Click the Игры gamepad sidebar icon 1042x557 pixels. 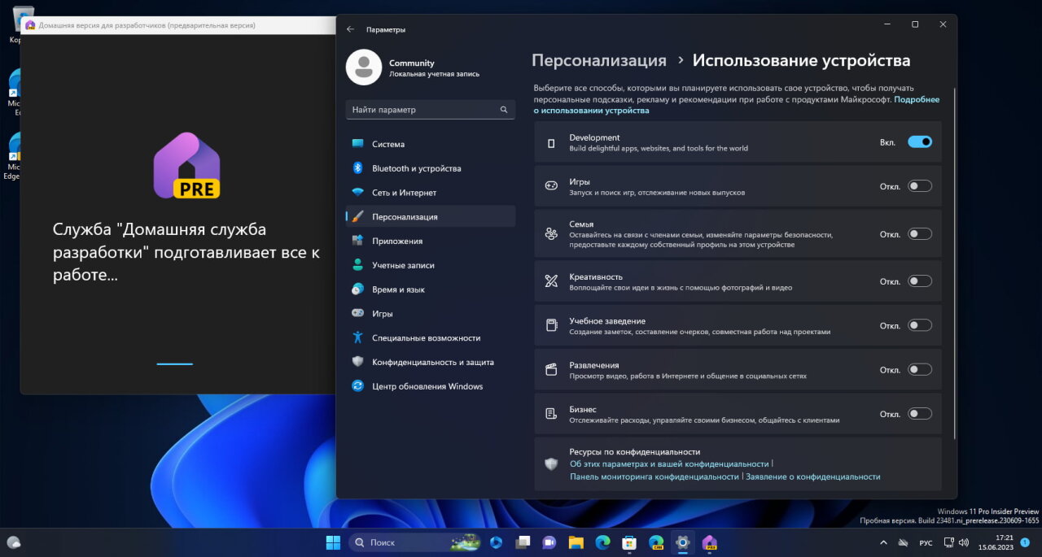tap(357, 313)
